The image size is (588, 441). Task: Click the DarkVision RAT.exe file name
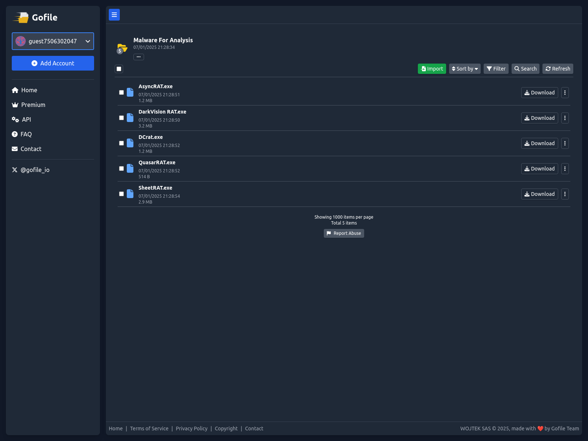click(162, 112)
